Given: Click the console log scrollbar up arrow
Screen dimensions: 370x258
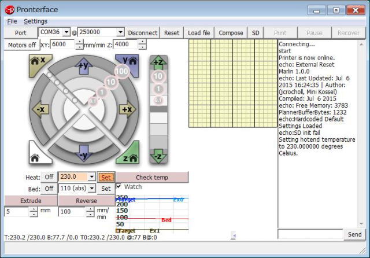Looking at the screenshot, I should point(361,45).
